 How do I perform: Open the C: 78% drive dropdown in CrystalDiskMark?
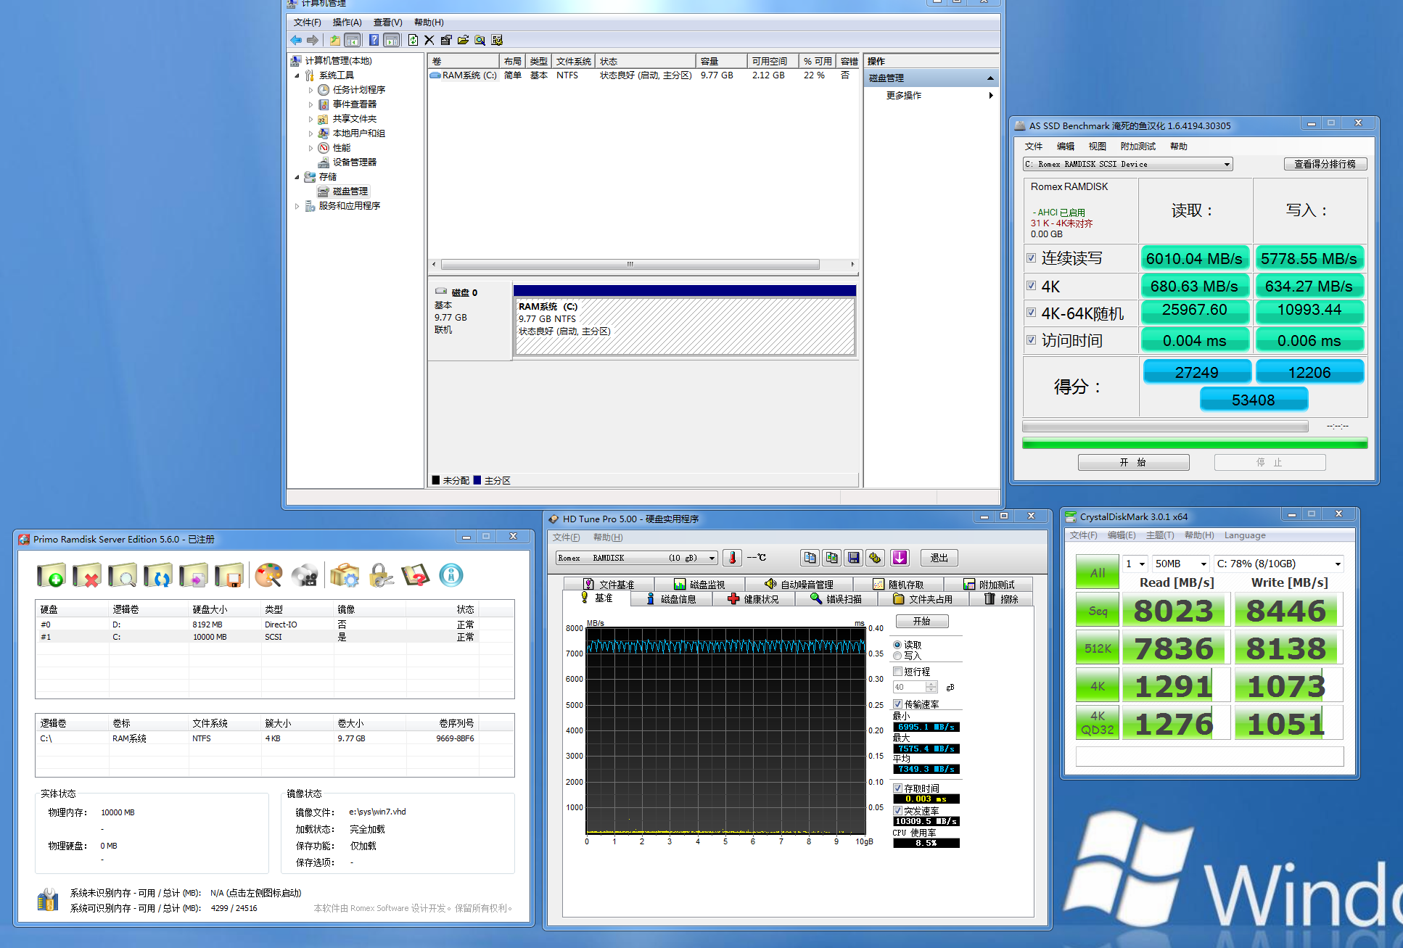click(x=1279, y=564)
